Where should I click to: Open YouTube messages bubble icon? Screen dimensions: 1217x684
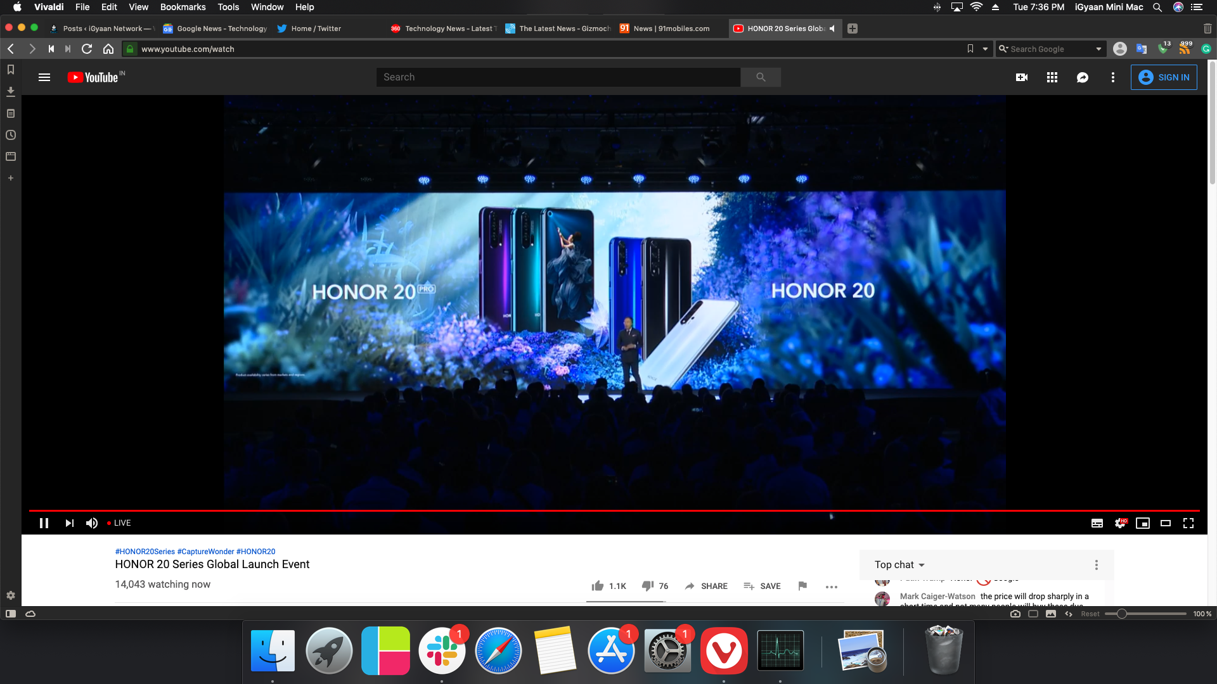coord(1083,77)
